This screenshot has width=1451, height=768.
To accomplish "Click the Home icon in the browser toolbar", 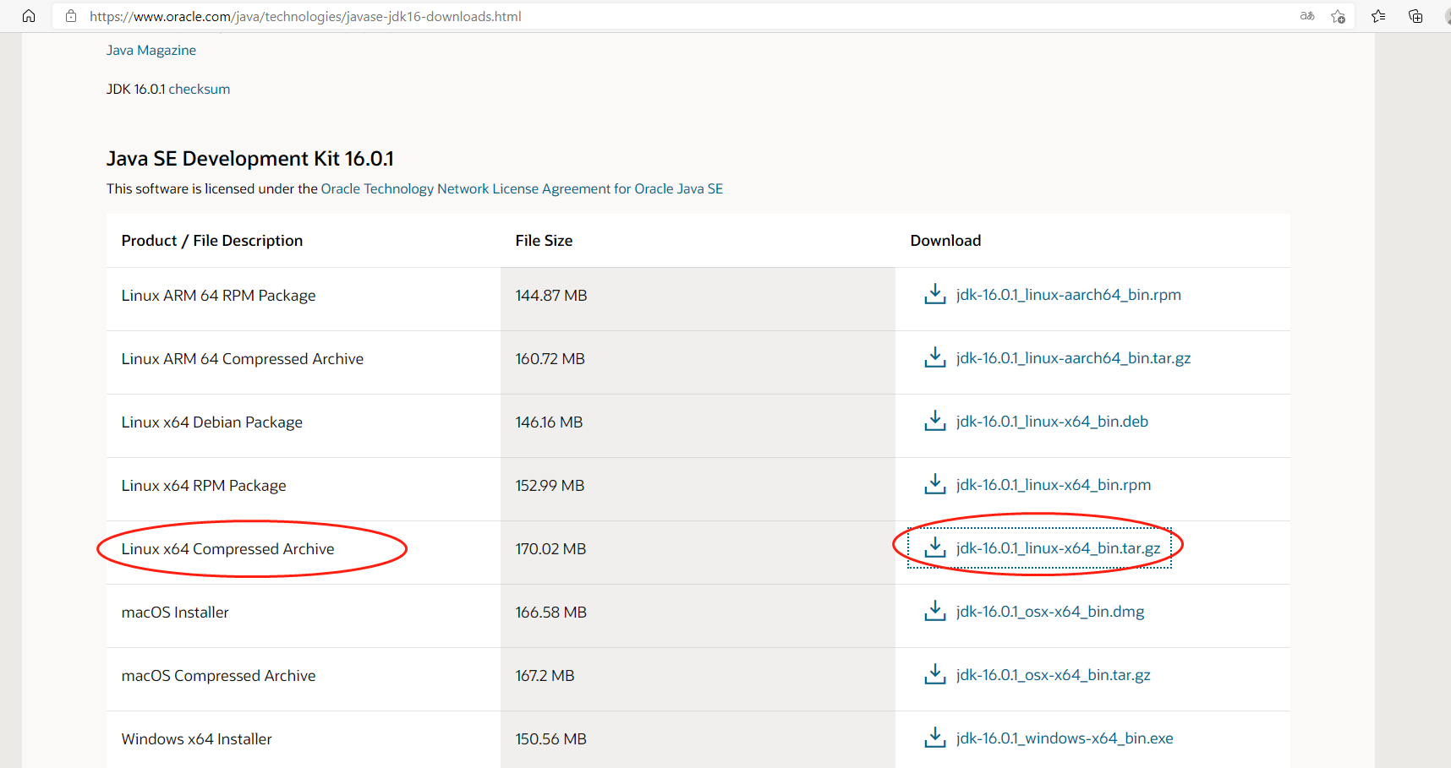I will tap(28, 15).
